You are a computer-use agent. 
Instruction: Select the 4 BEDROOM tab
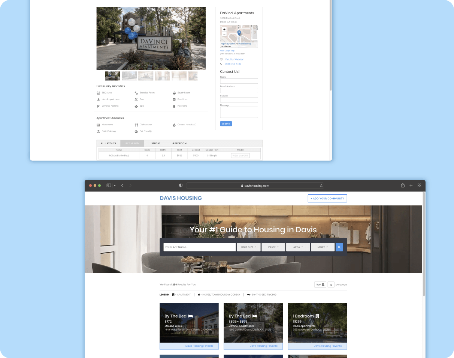[x=179, y=143]
